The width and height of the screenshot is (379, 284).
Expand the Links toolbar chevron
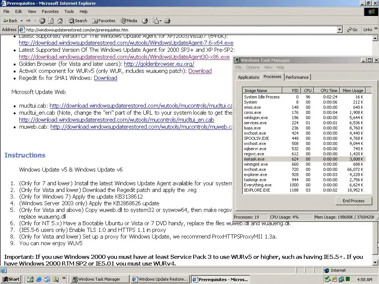pyautogui.click(x=376, y=29)
